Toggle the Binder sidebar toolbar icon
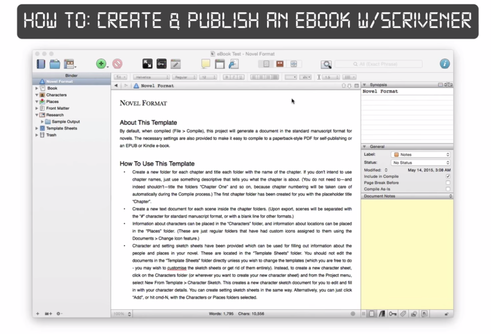 click(x=41, y=64)
